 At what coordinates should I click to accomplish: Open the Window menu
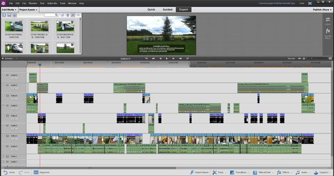pyautogui.click(x=72, y=3)
